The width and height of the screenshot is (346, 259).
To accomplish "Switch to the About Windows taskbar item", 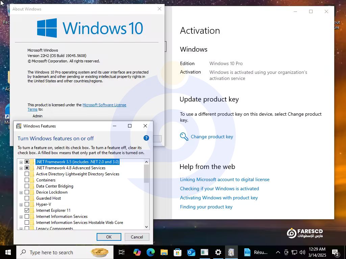I will 204,252.
